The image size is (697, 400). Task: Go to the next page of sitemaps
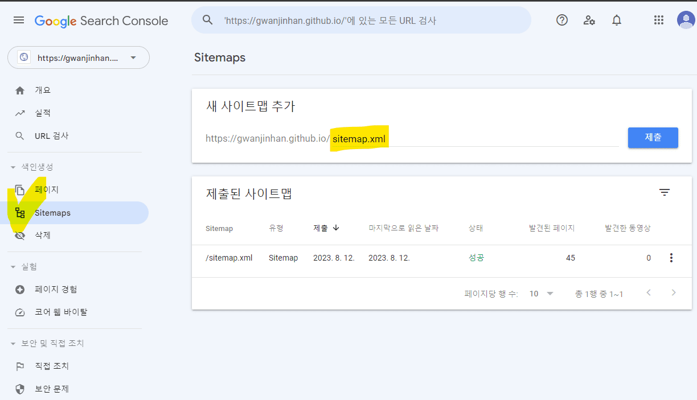coord(674,293)
